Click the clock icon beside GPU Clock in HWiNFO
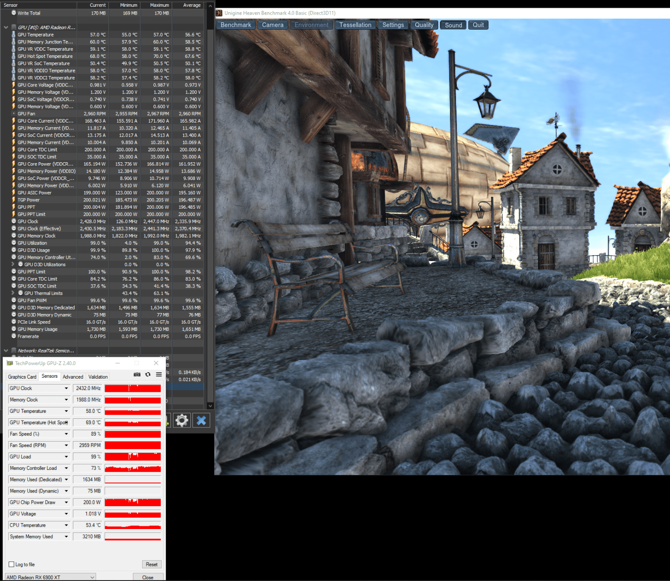 (14, 221)
